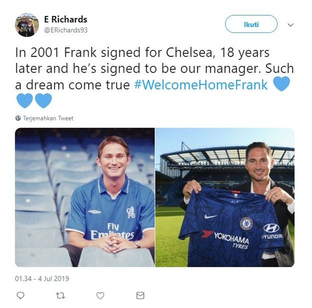
Task: Click the large blue heart after the hashtag
Action: click(x=281, y=84)
